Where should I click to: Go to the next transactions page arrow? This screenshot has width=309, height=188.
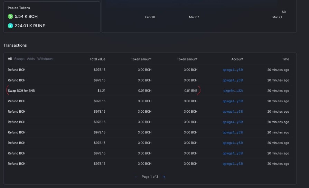[164, 177]
